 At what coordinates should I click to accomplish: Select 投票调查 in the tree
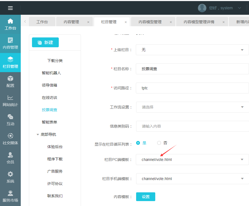pos(49,110)
